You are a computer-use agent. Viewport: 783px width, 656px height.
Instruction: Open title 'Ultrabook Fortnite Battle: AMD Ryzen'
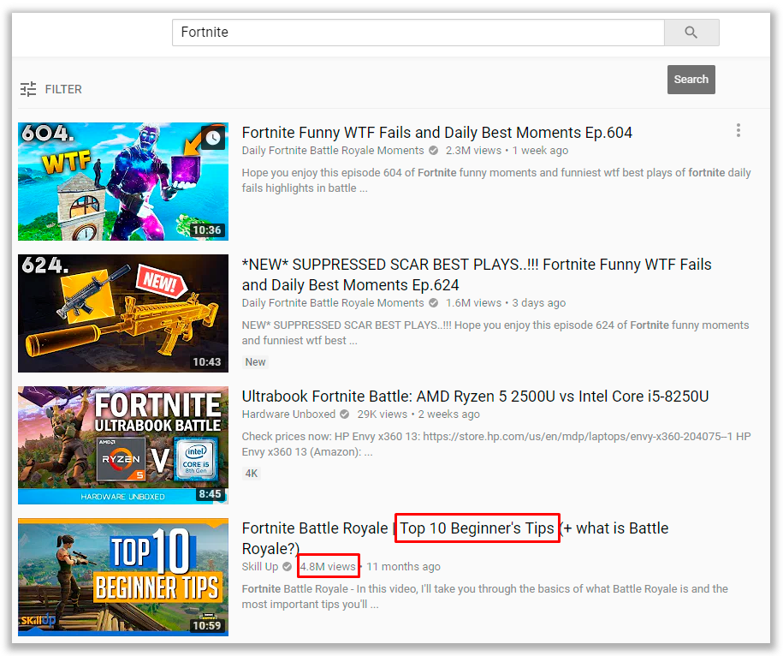[476, 397]
